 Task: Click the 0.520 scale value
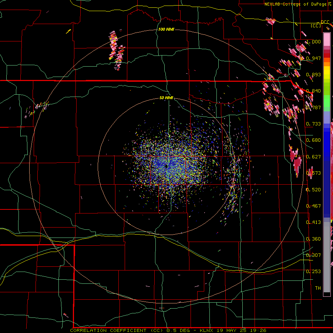[x=313, y=190]
